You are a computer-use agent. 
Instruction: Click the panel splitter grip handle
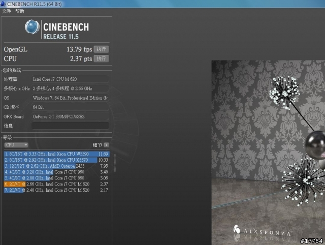115,163
